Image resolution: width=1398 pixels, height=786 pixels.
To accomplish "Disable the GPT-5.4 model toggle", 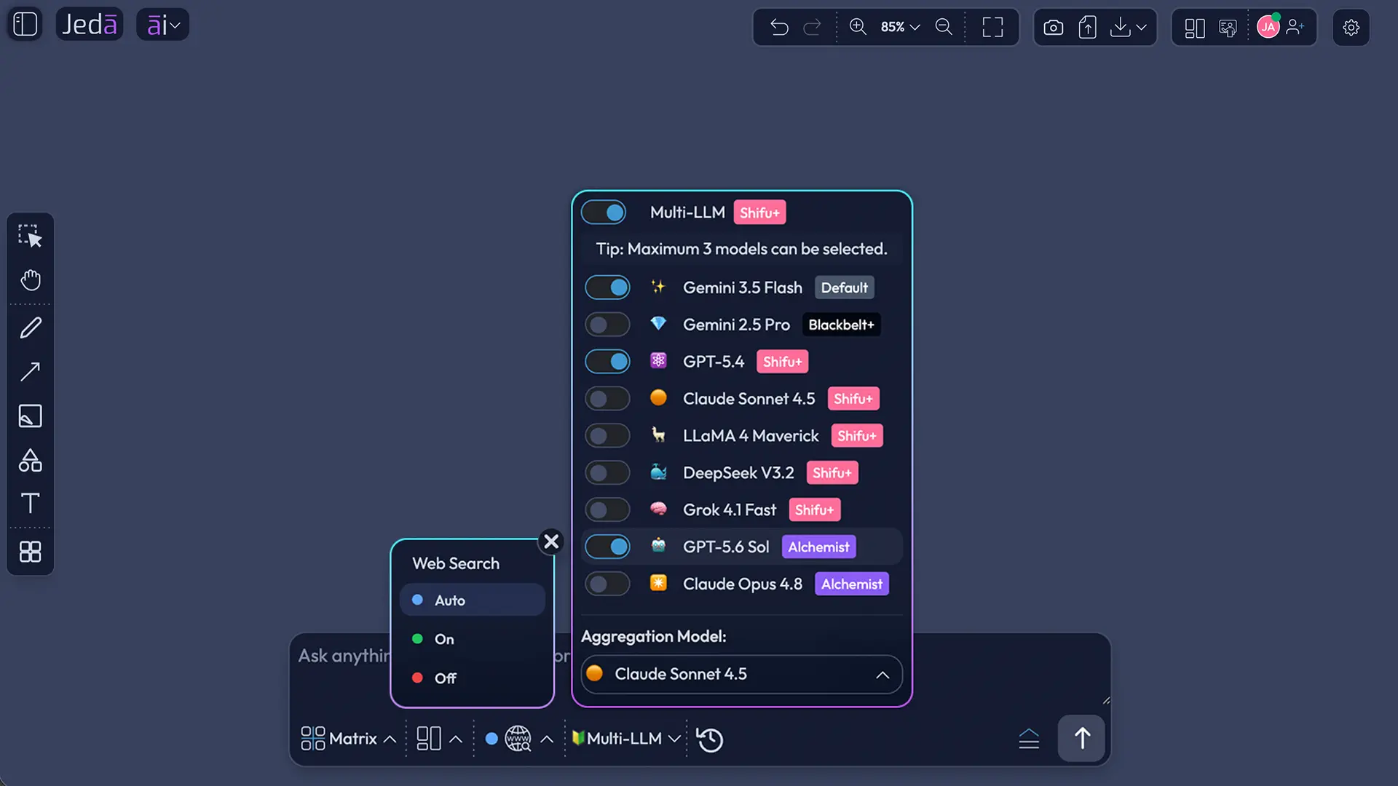I will [x=607, y=362].
